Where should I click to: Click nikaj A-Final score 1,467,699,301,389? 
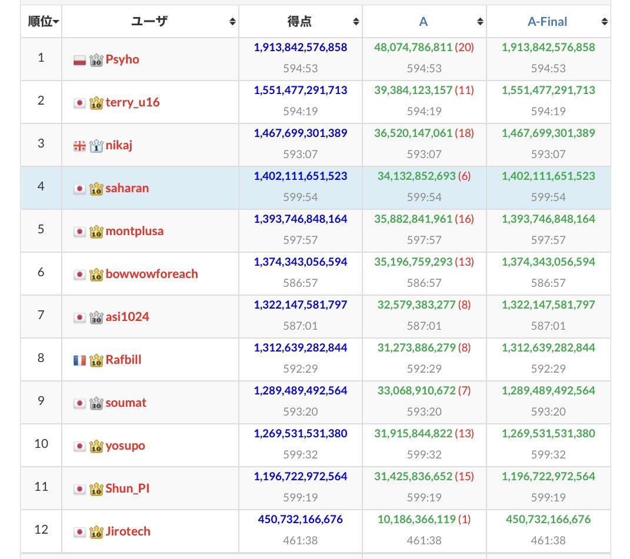tap(548, 133)
